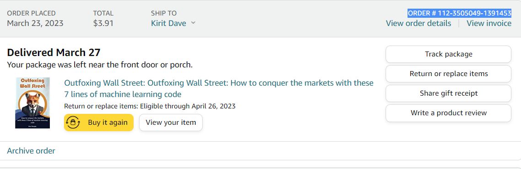Click the Delivered March 27 heading
521x169 pixels.
click(x=54, y=52)
